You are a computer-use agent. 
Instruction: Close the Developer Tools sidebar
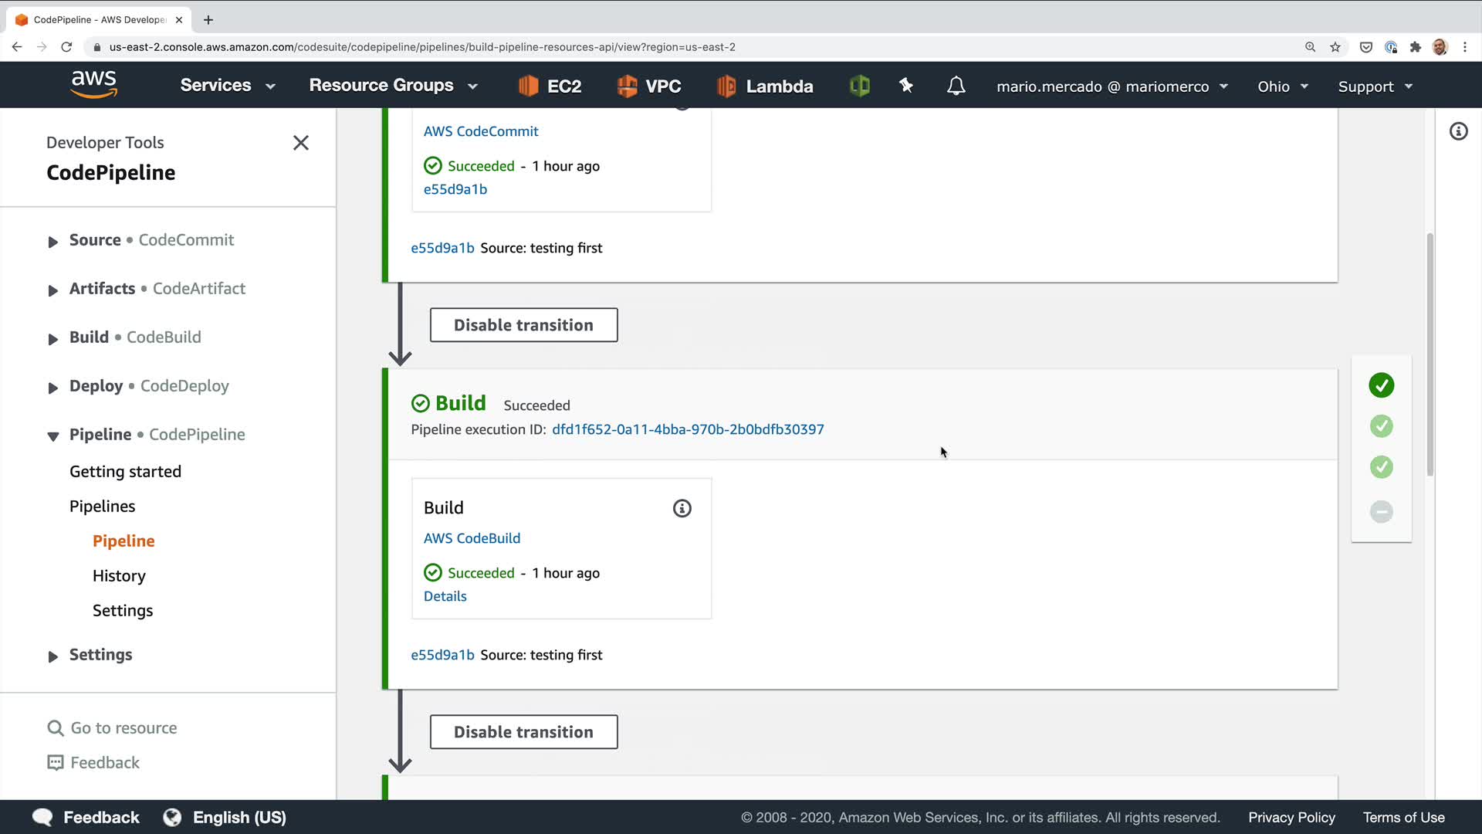[x=301, y=143]
